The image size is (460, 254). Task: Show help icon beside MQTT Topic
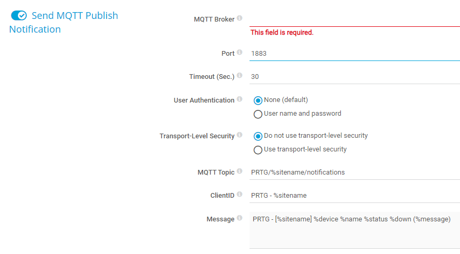pos(239,171)
